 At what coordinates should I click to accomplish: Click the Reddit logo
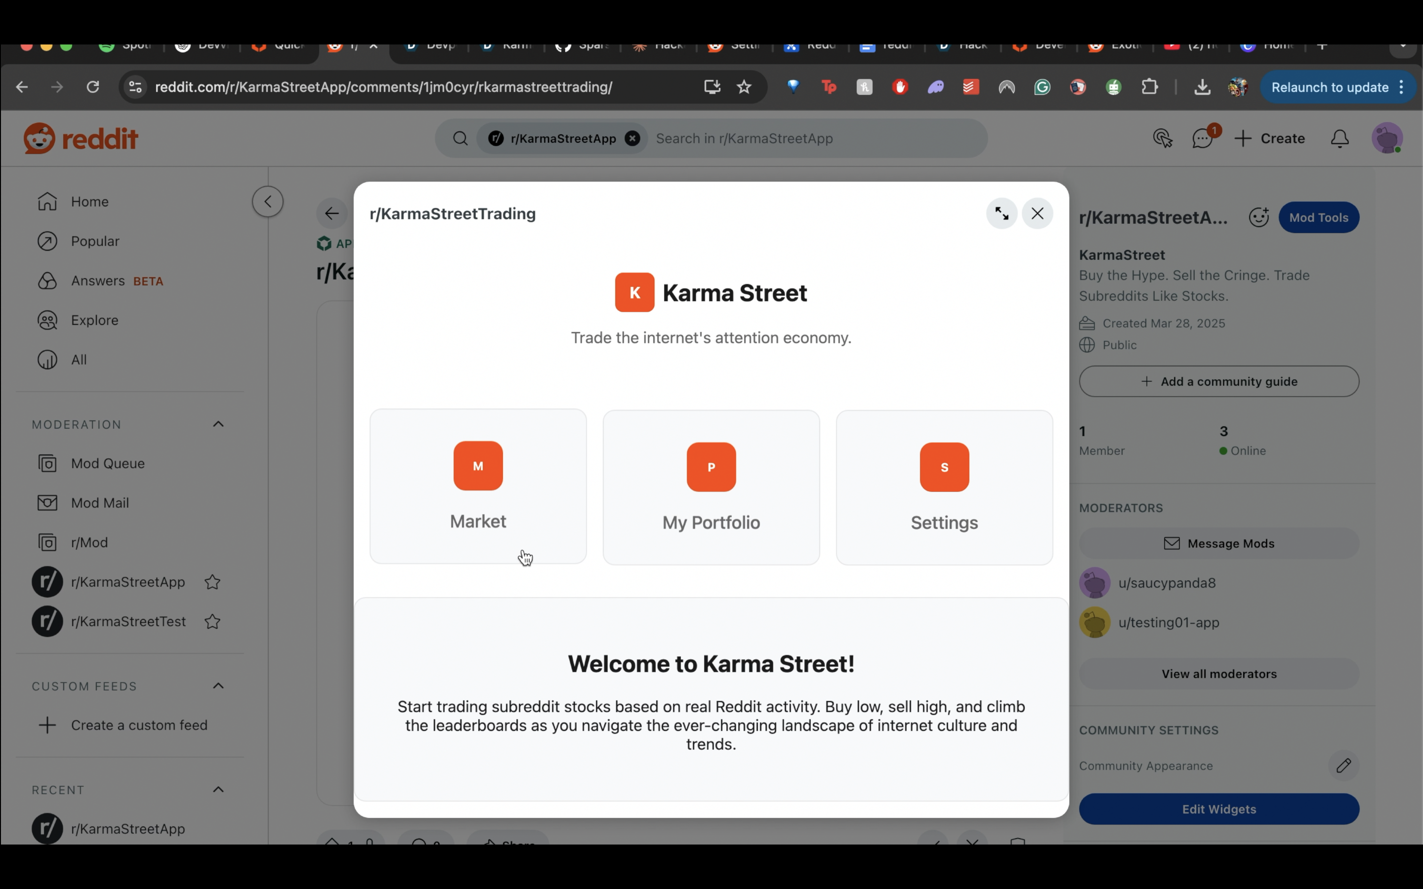pos(81,139)
